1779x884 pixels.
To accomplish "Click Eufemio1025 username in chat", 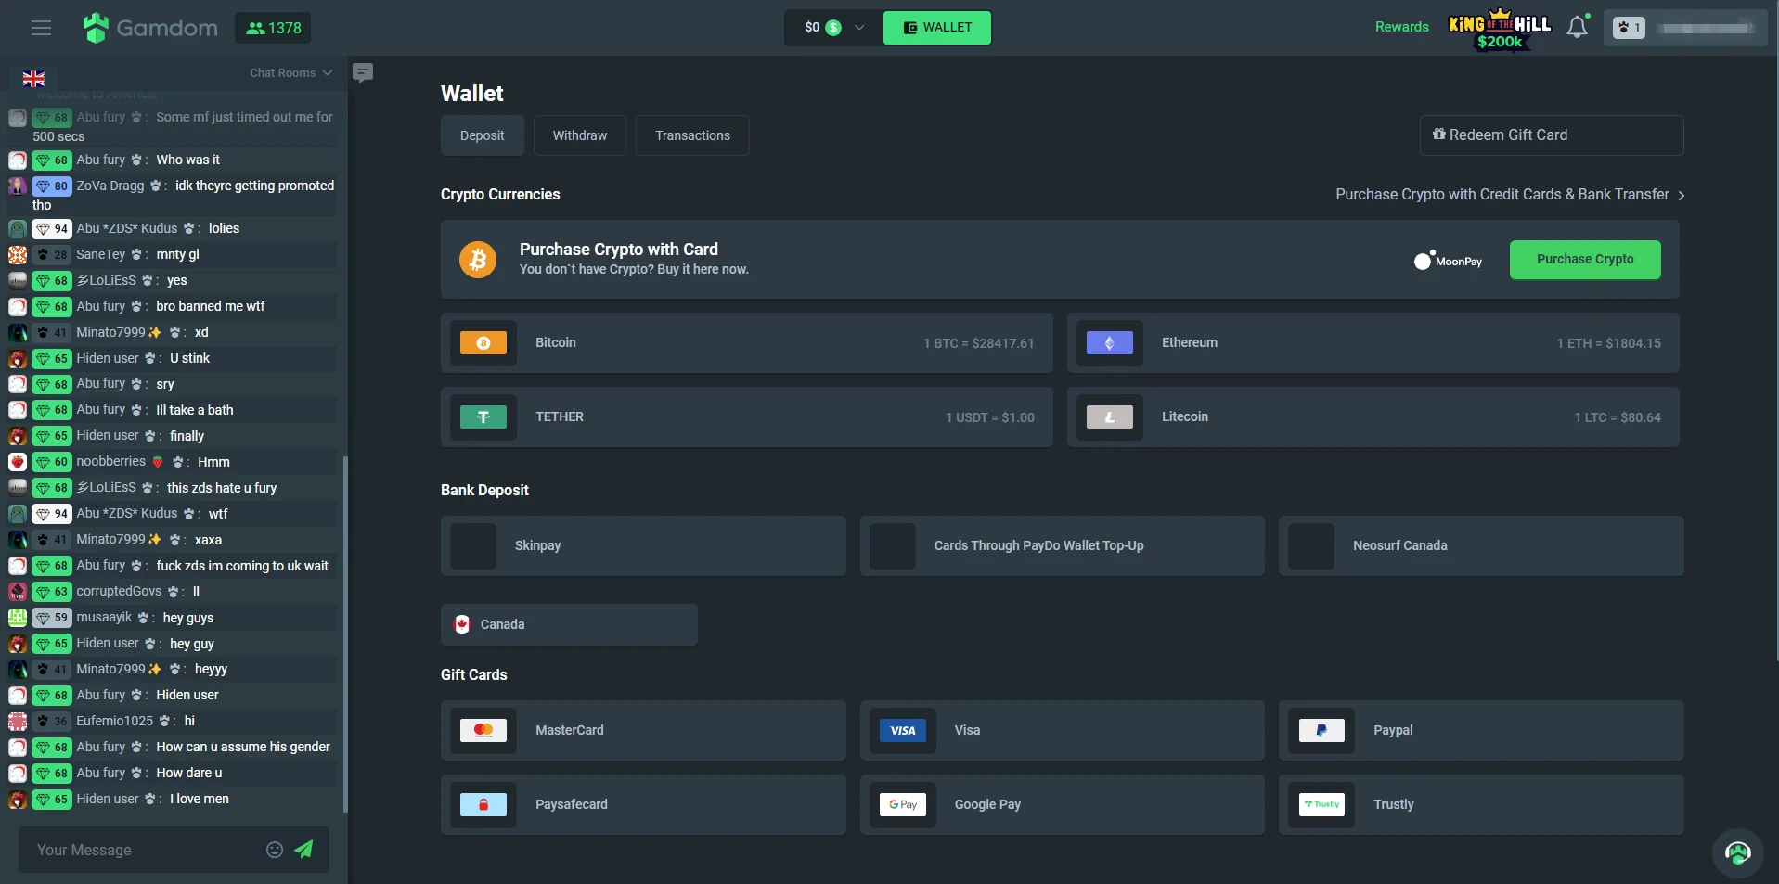I will [x=114, y=721].
